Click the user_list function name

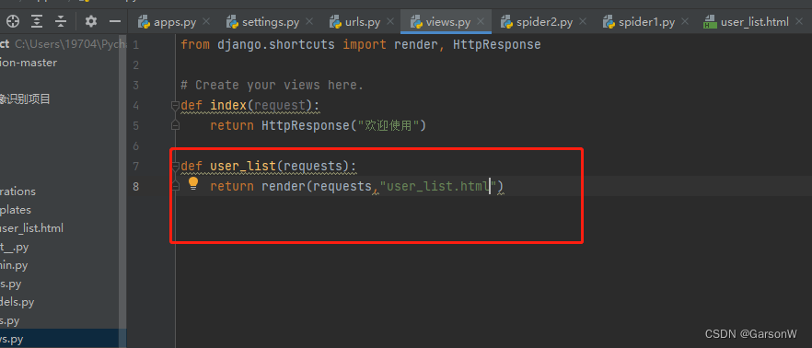(x=243, y=166)
